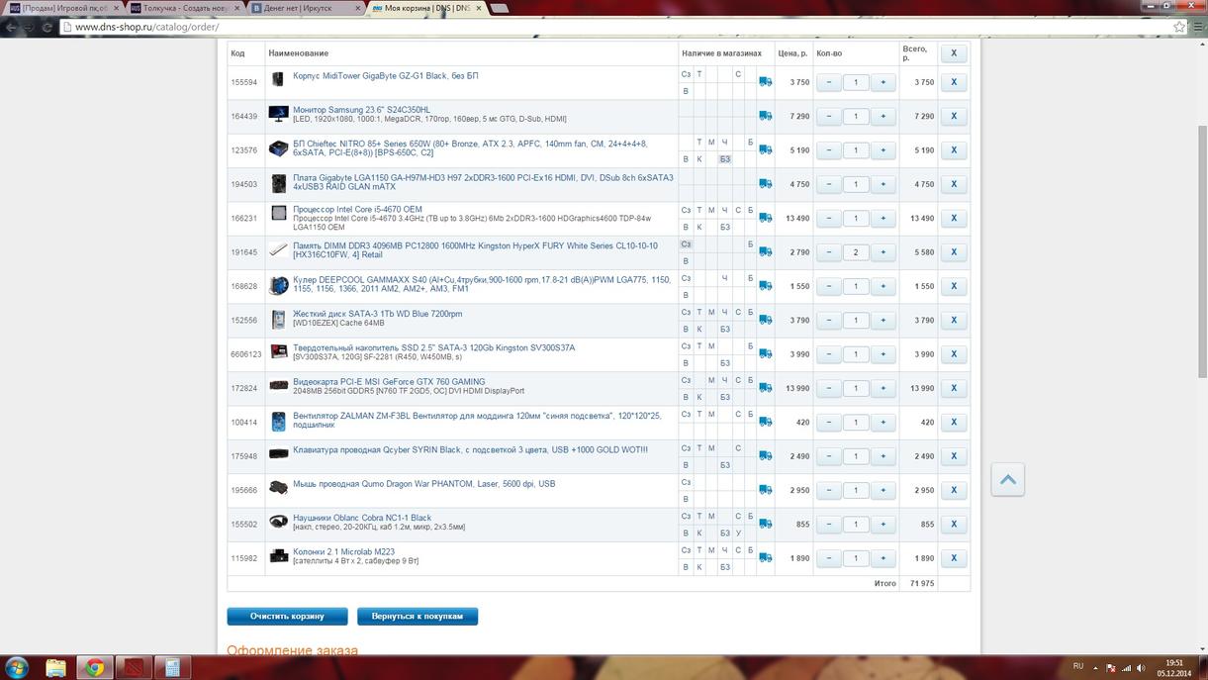This screenshot has height=680, width=1208.
Task: Click delivery truck icon for Корпус GigaByte row
Action: click(x=765, y=82)
